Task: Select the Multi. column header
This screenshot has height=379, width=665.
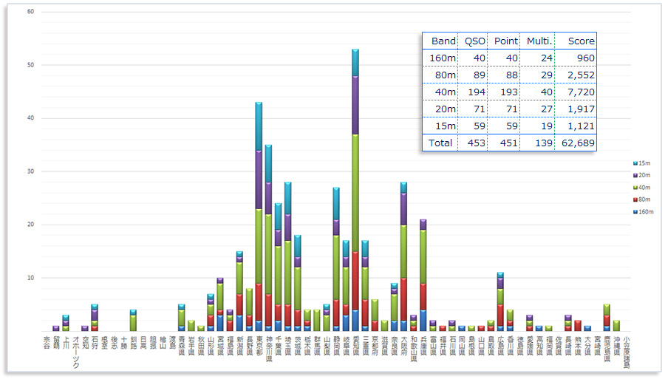Action: [536, 41]
